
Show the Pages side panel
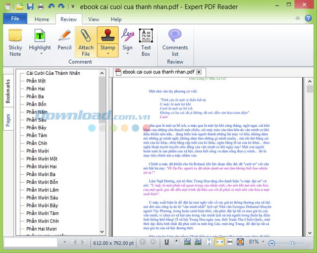(8, 120)
